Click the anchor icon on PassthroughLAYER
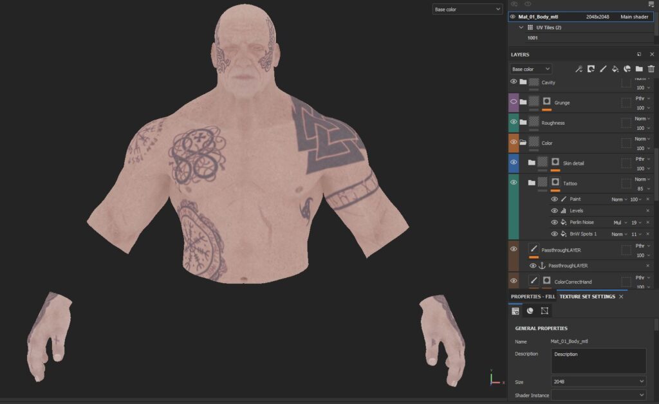This screenshot has height=404, width=659. pos(544,264)
